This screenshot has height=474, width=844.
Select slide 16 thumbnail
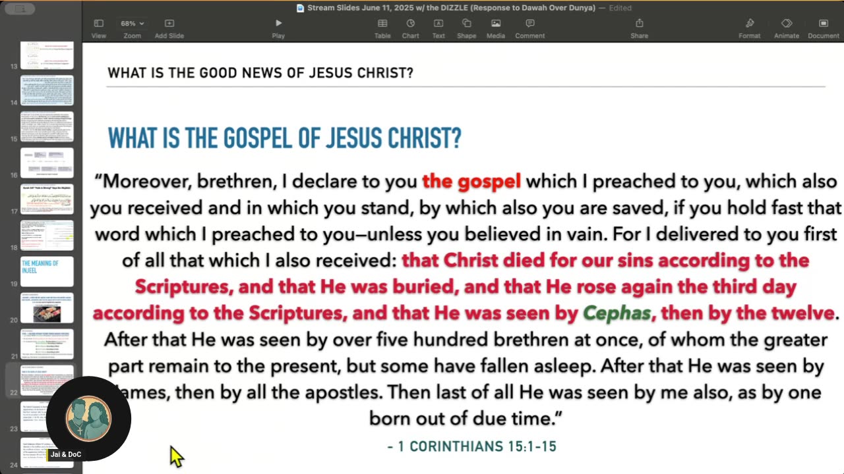point(47,163)
